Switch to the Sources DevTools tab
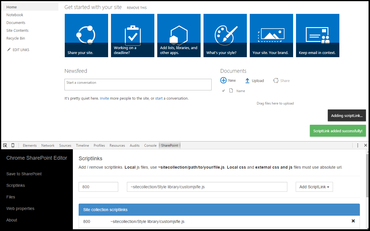The image size is (370, 231). pyautogui.click(x=65, y=146)
